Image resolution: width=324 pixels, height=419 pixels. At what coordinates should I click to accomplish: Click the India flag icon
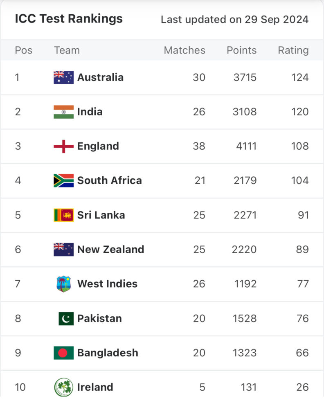(63, 112)
